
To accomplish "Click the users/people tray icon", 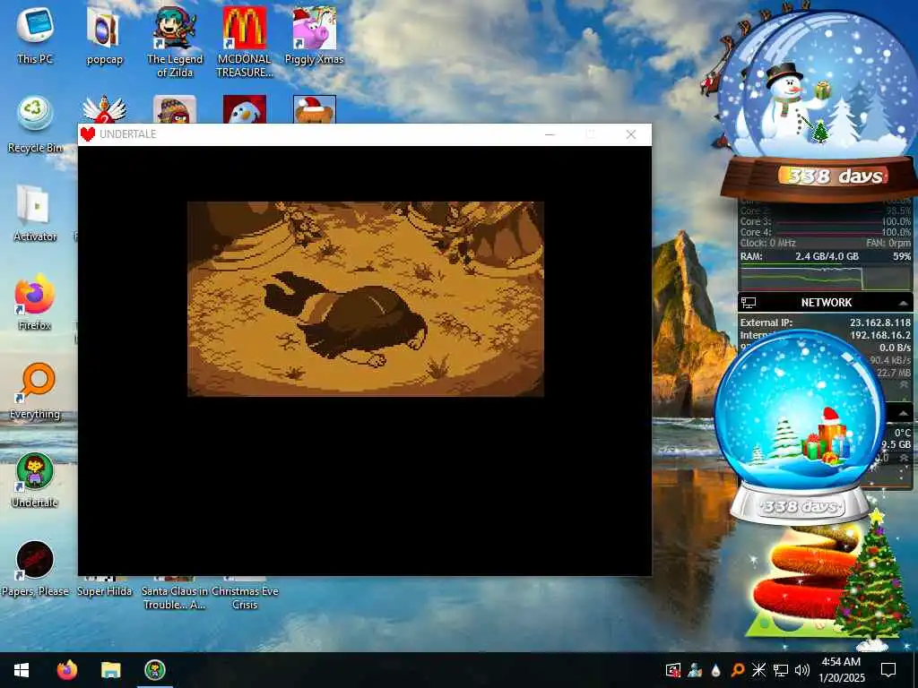I will pos(695,670).
